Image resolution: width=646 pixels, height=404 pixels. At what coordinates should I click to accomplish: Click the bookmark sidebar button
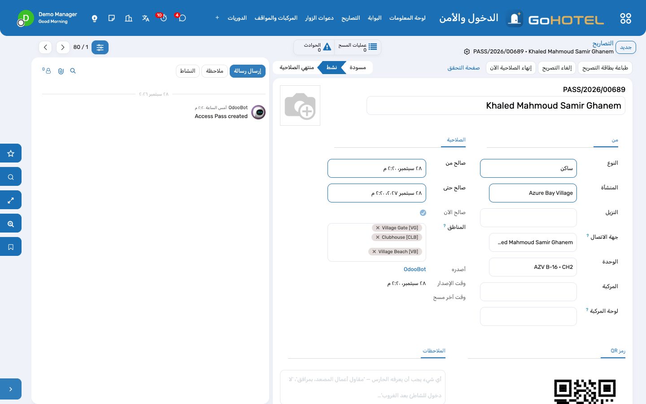click(11, 246)
